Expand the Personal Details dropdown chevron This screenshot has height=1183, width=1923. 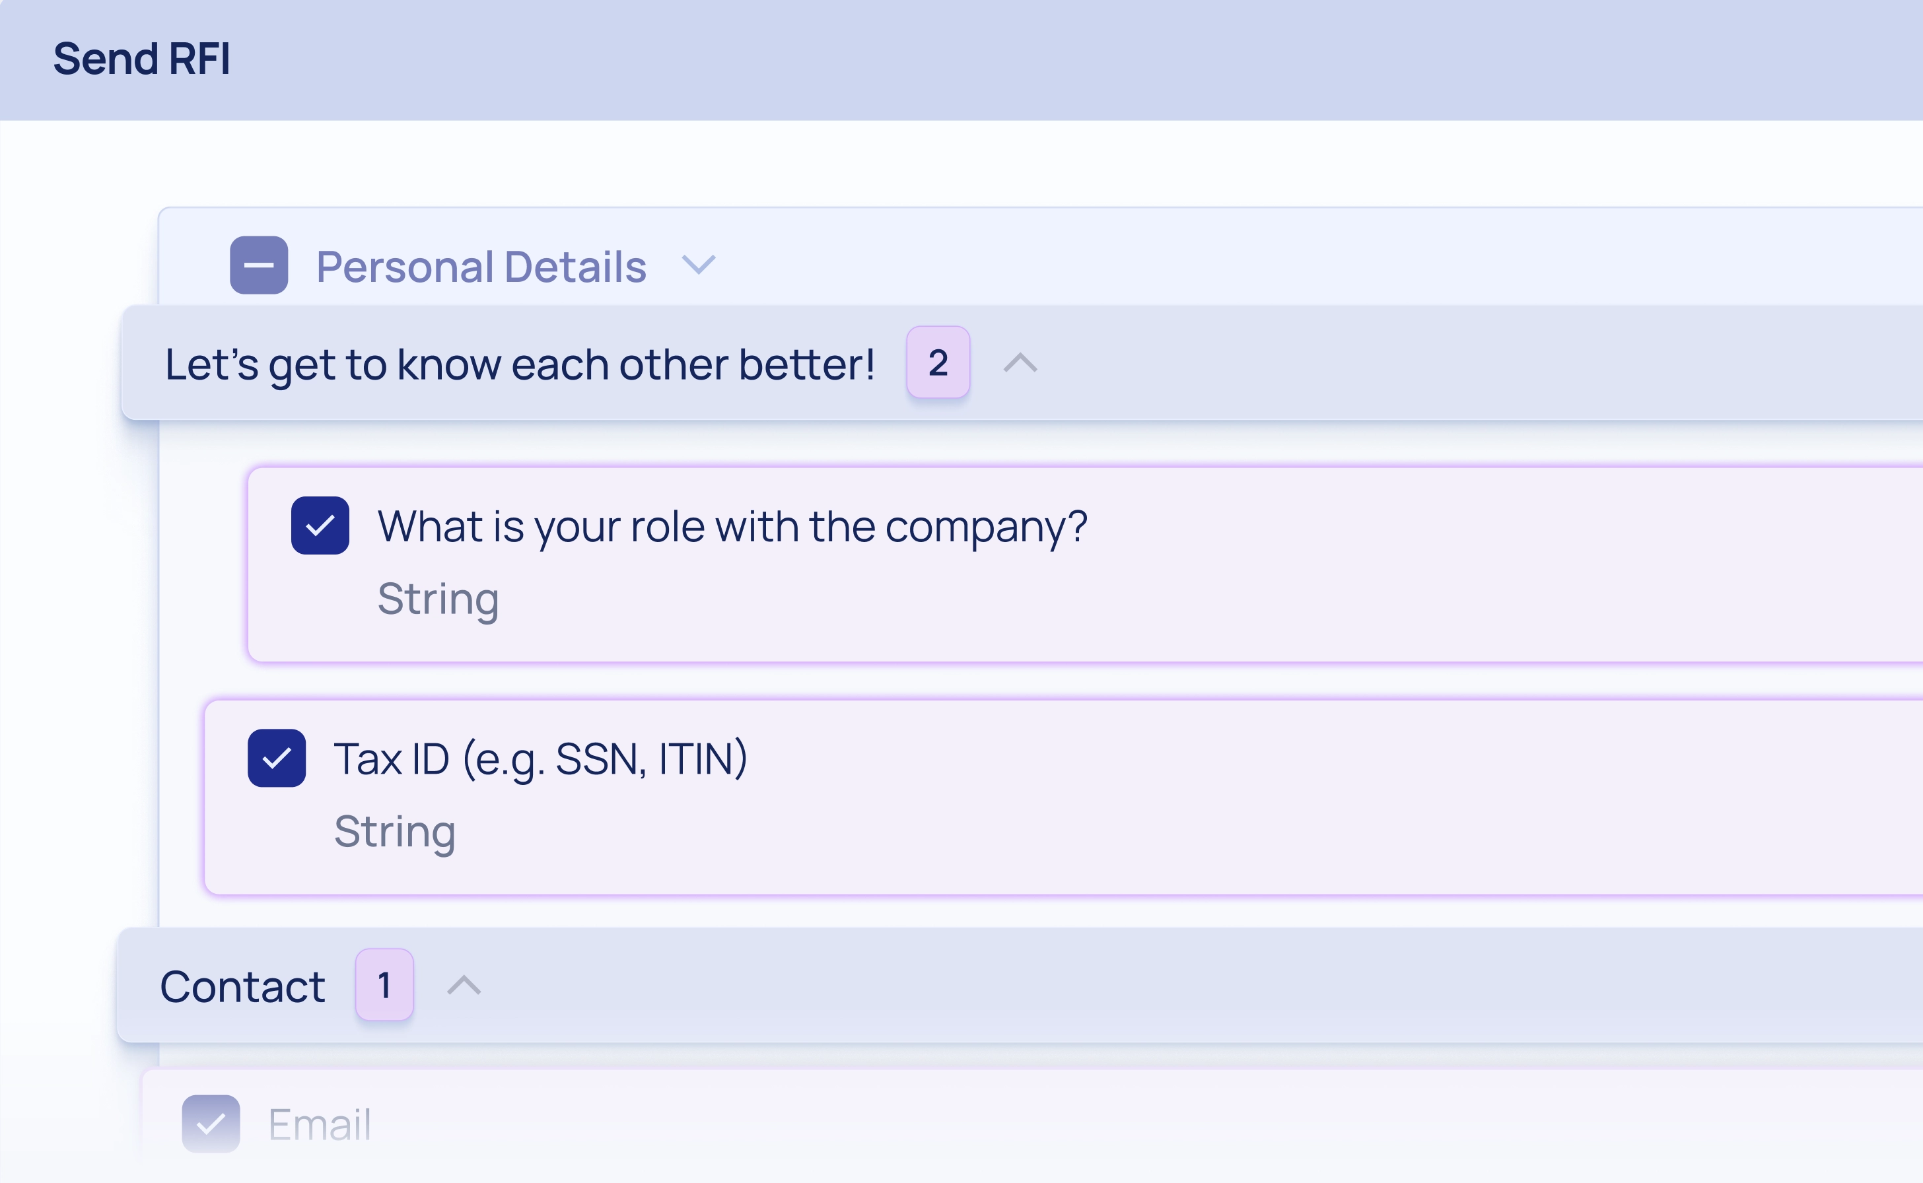pos(698,265)
